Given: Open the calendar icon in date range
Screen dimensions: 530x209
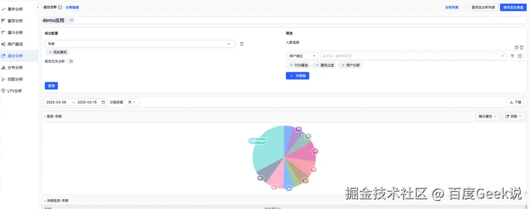Looking at the screenshot, I should point(103,102).
